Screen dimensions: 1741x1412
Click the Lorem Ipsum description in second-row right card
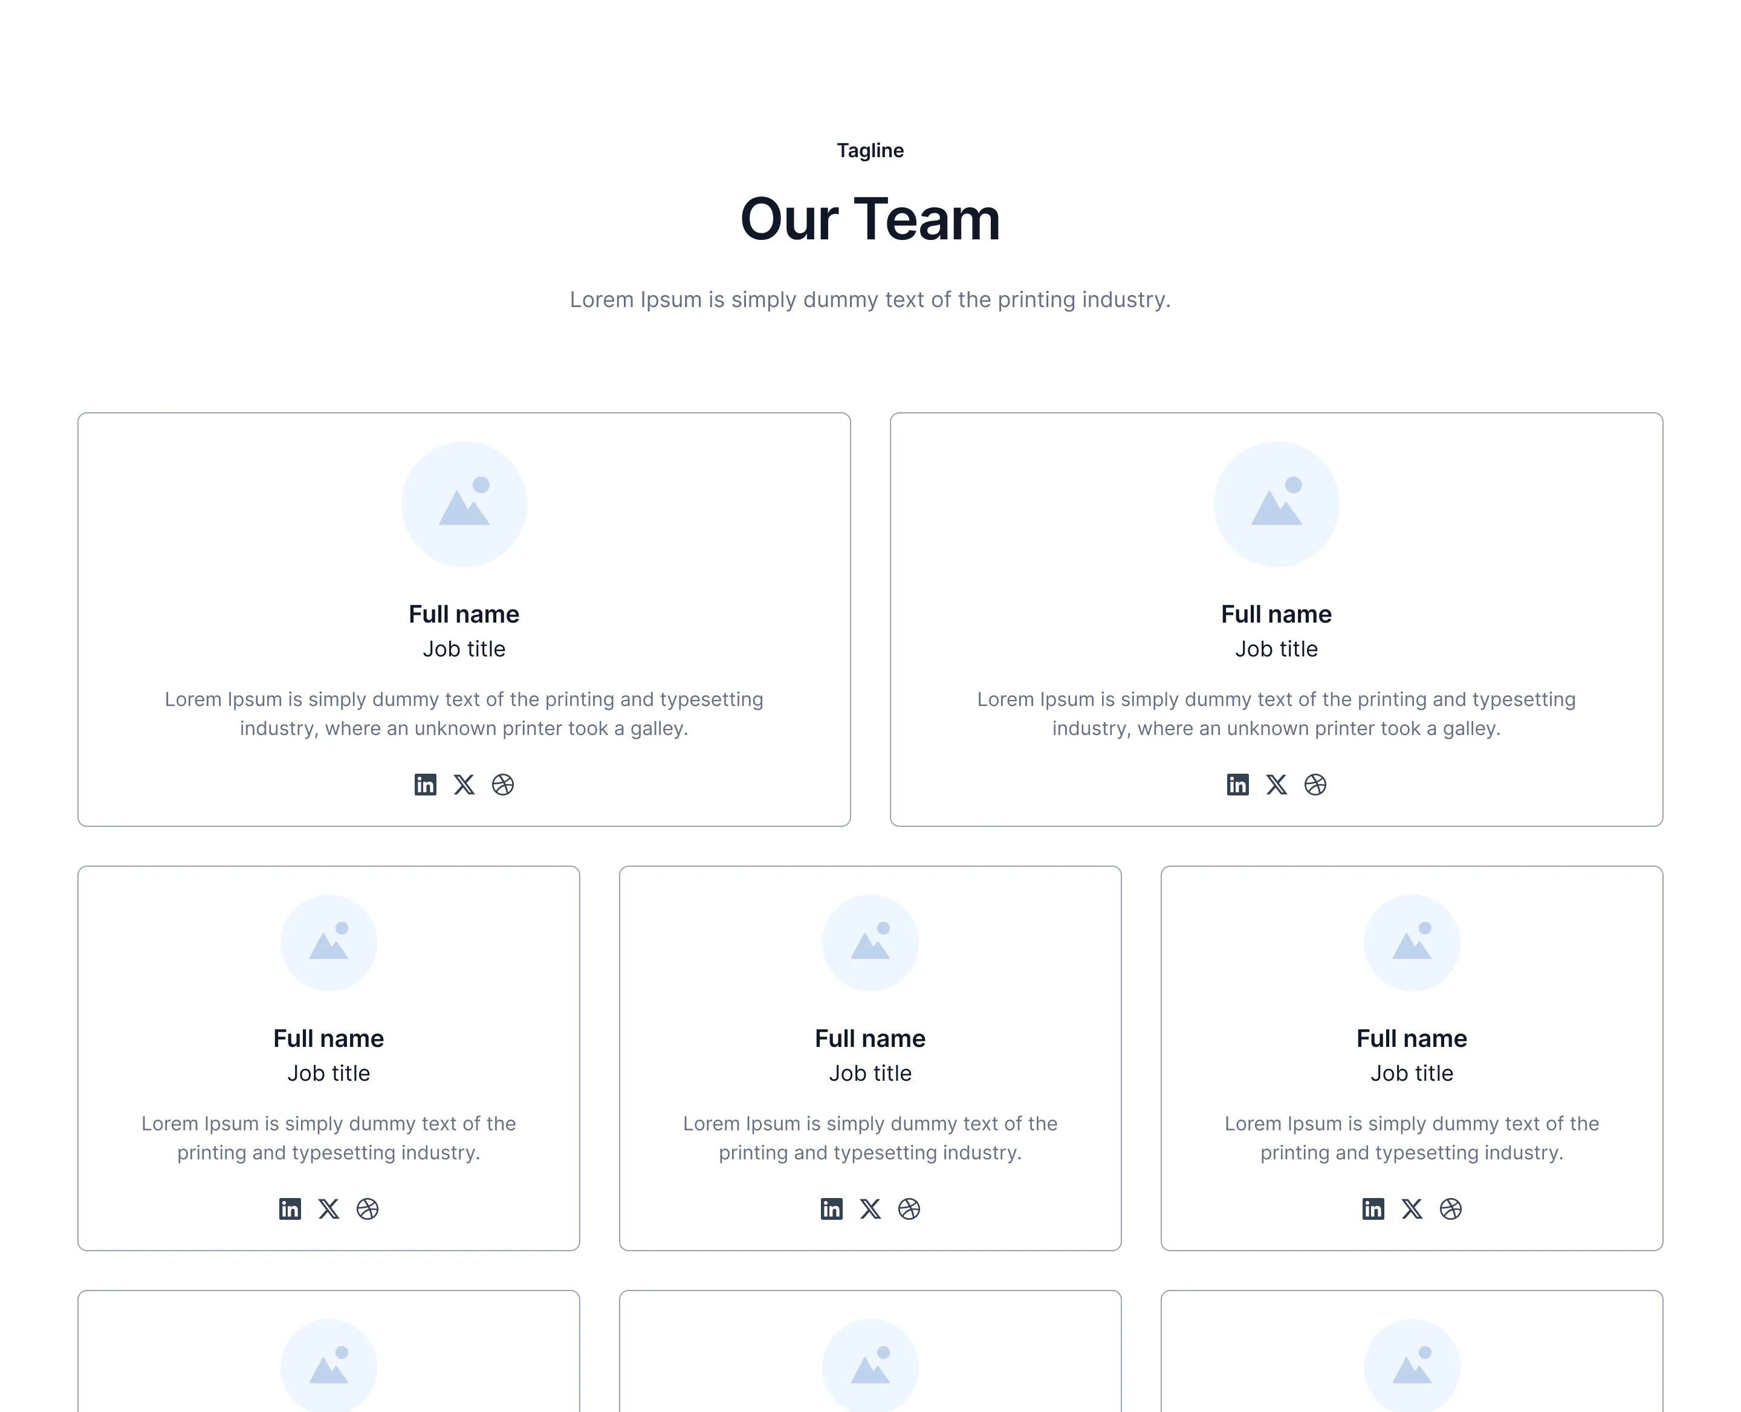pos(1412,1138)
